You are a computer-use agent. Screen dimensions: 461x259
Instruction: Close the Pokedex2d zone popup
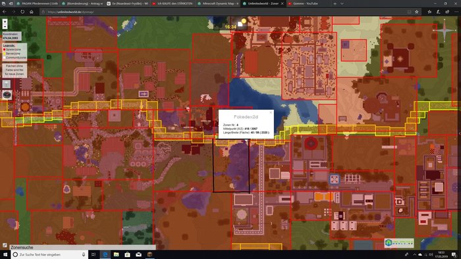coord(271,112)
